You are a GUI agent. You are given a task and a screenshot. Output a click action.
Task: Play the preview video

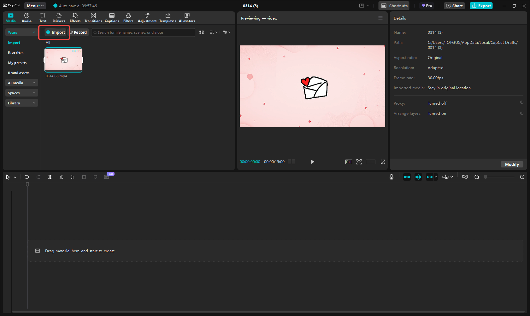312,162
